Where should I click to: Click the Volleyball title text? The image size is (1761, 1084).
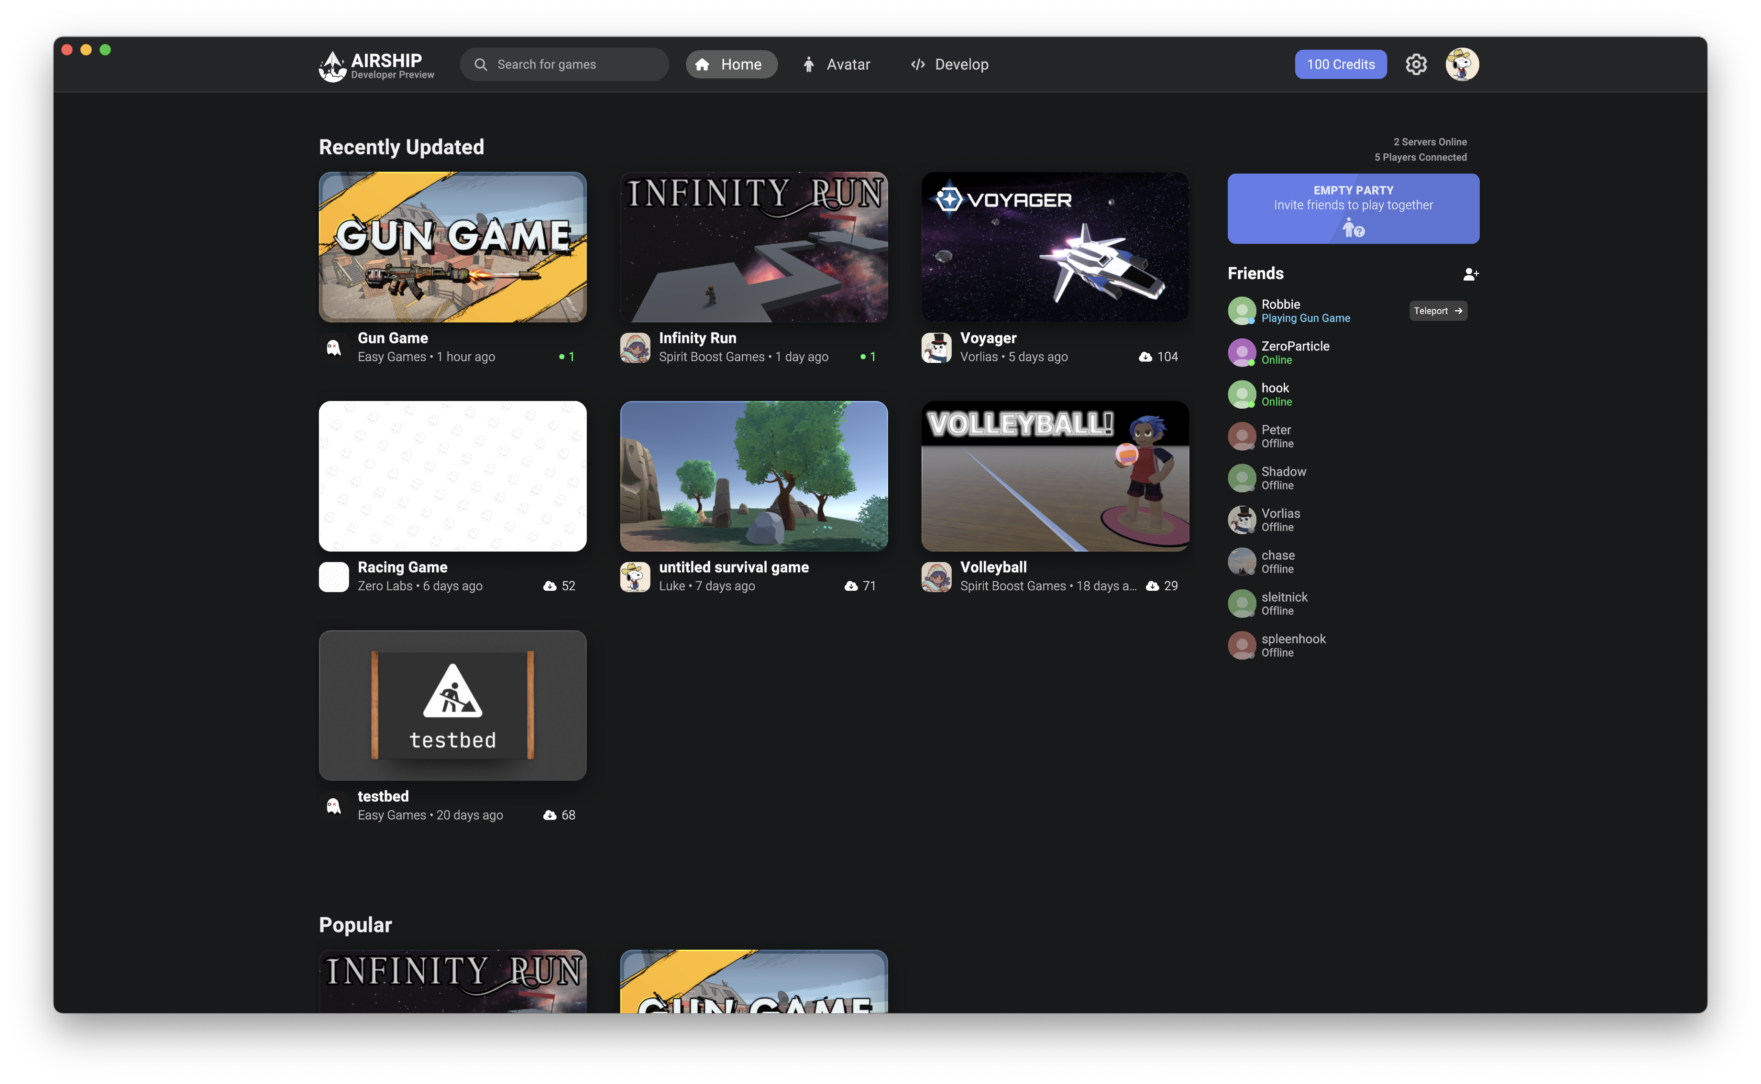[993, 567]
